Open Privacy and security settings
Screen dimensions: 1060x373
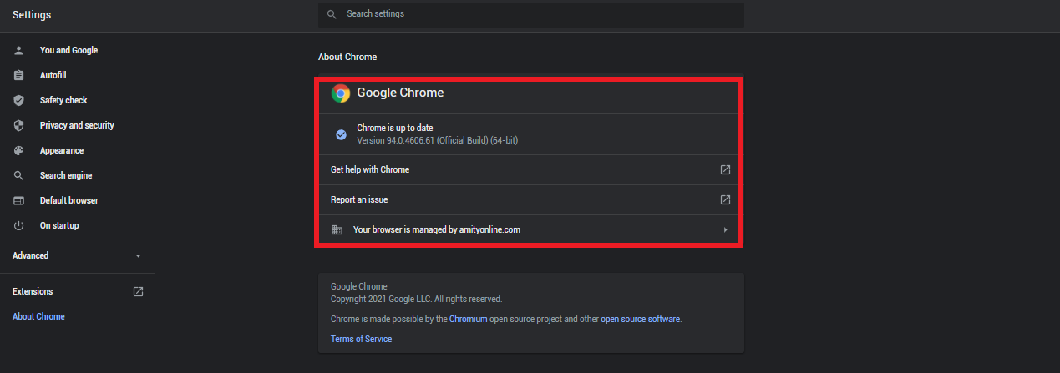77,125
